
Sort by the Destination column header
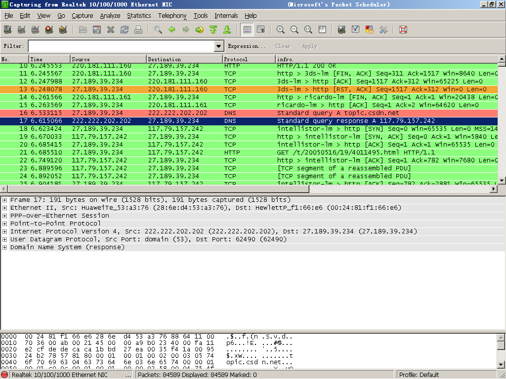(x=185, y=59)
